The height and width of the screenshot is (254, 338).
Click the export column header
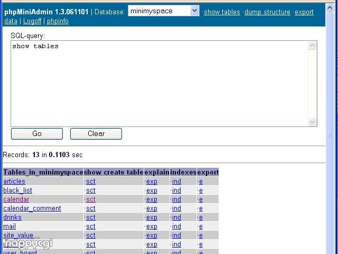208,173
